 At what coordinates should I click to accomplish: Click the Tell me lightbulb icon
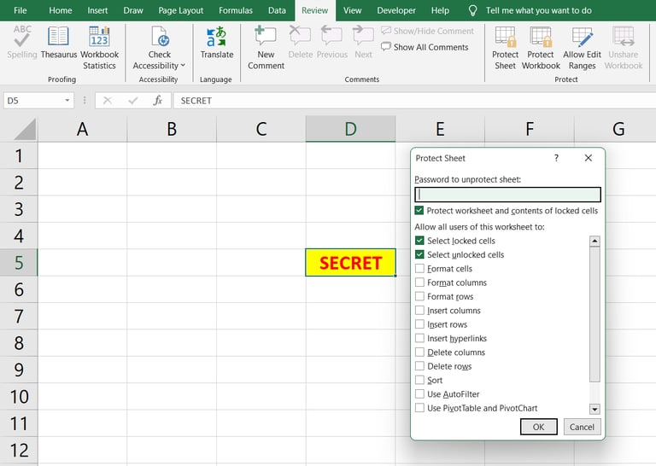(x=472, y=10)
